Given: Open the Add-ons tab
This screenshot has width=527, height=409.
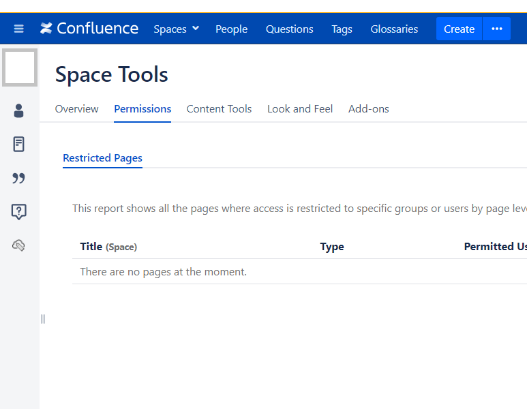Looking at the screenshot, I should click(x=368, y=109).
